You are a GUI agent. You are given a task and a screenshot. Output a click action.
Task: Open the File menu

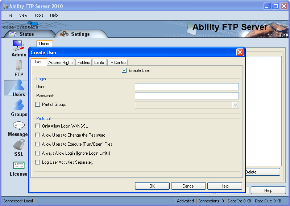click(9, 15)
